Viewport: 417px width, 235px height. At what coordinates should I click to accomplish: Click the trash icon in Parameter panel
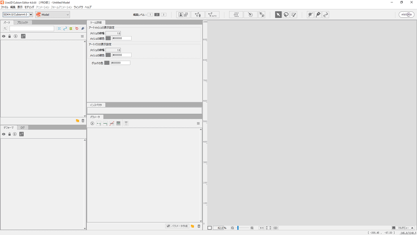pyautogui.click(x=199, y=226)
